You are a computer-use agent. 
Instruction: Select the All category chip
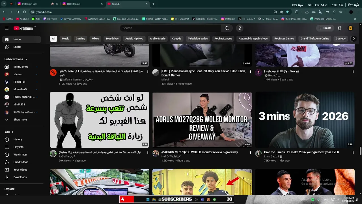[53, 39]
